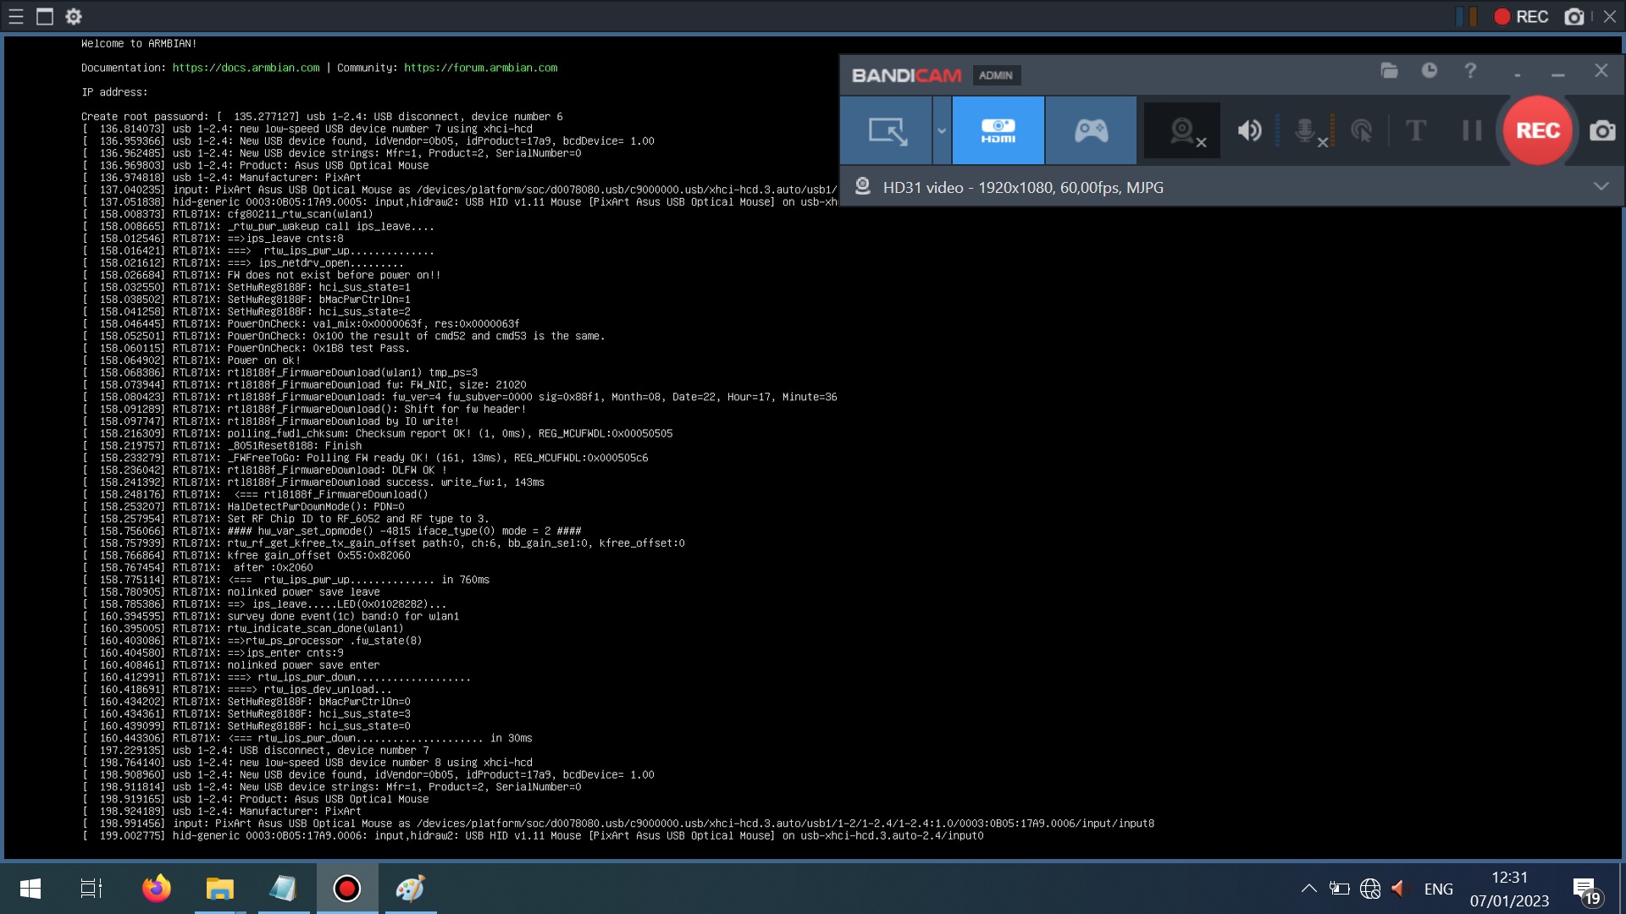Open the forum.armbian.com community link
Image resolution: width=1626 pixels, height=914 pixels.
pyautogui.click(x=479, y=68)
